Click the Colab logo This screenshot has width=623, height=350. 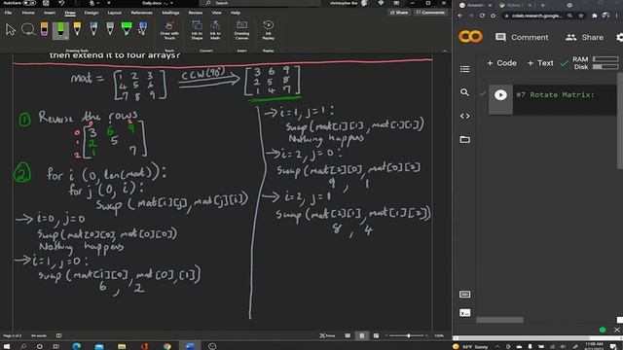coord(470,37)
